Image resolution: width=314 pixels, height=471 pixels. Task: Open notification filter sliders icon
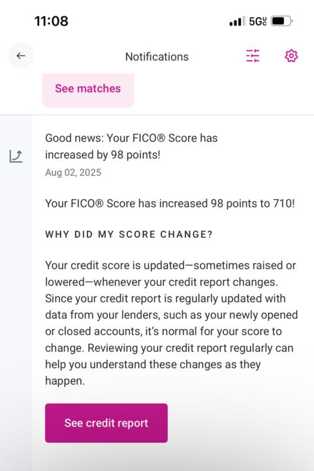click(x=253, y=56)
